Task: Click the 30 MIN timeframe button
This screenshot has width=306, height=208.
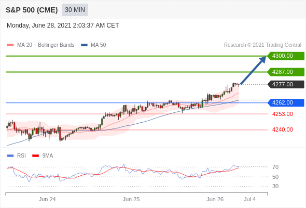Action: tap(75, 10)
